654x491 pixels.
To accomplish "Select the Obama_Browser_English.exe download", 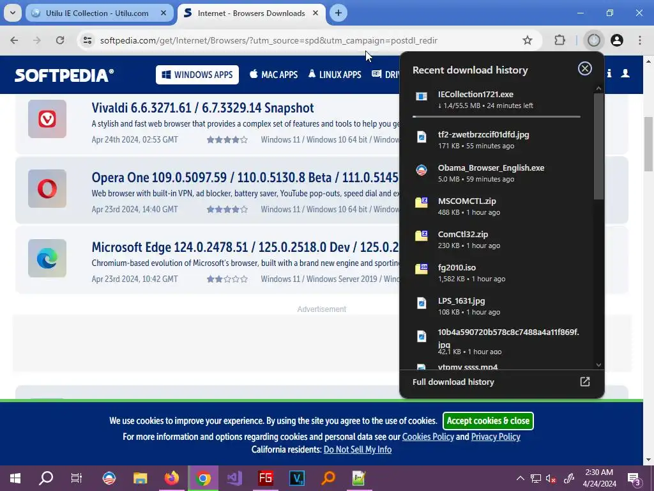I will (496, 173).
